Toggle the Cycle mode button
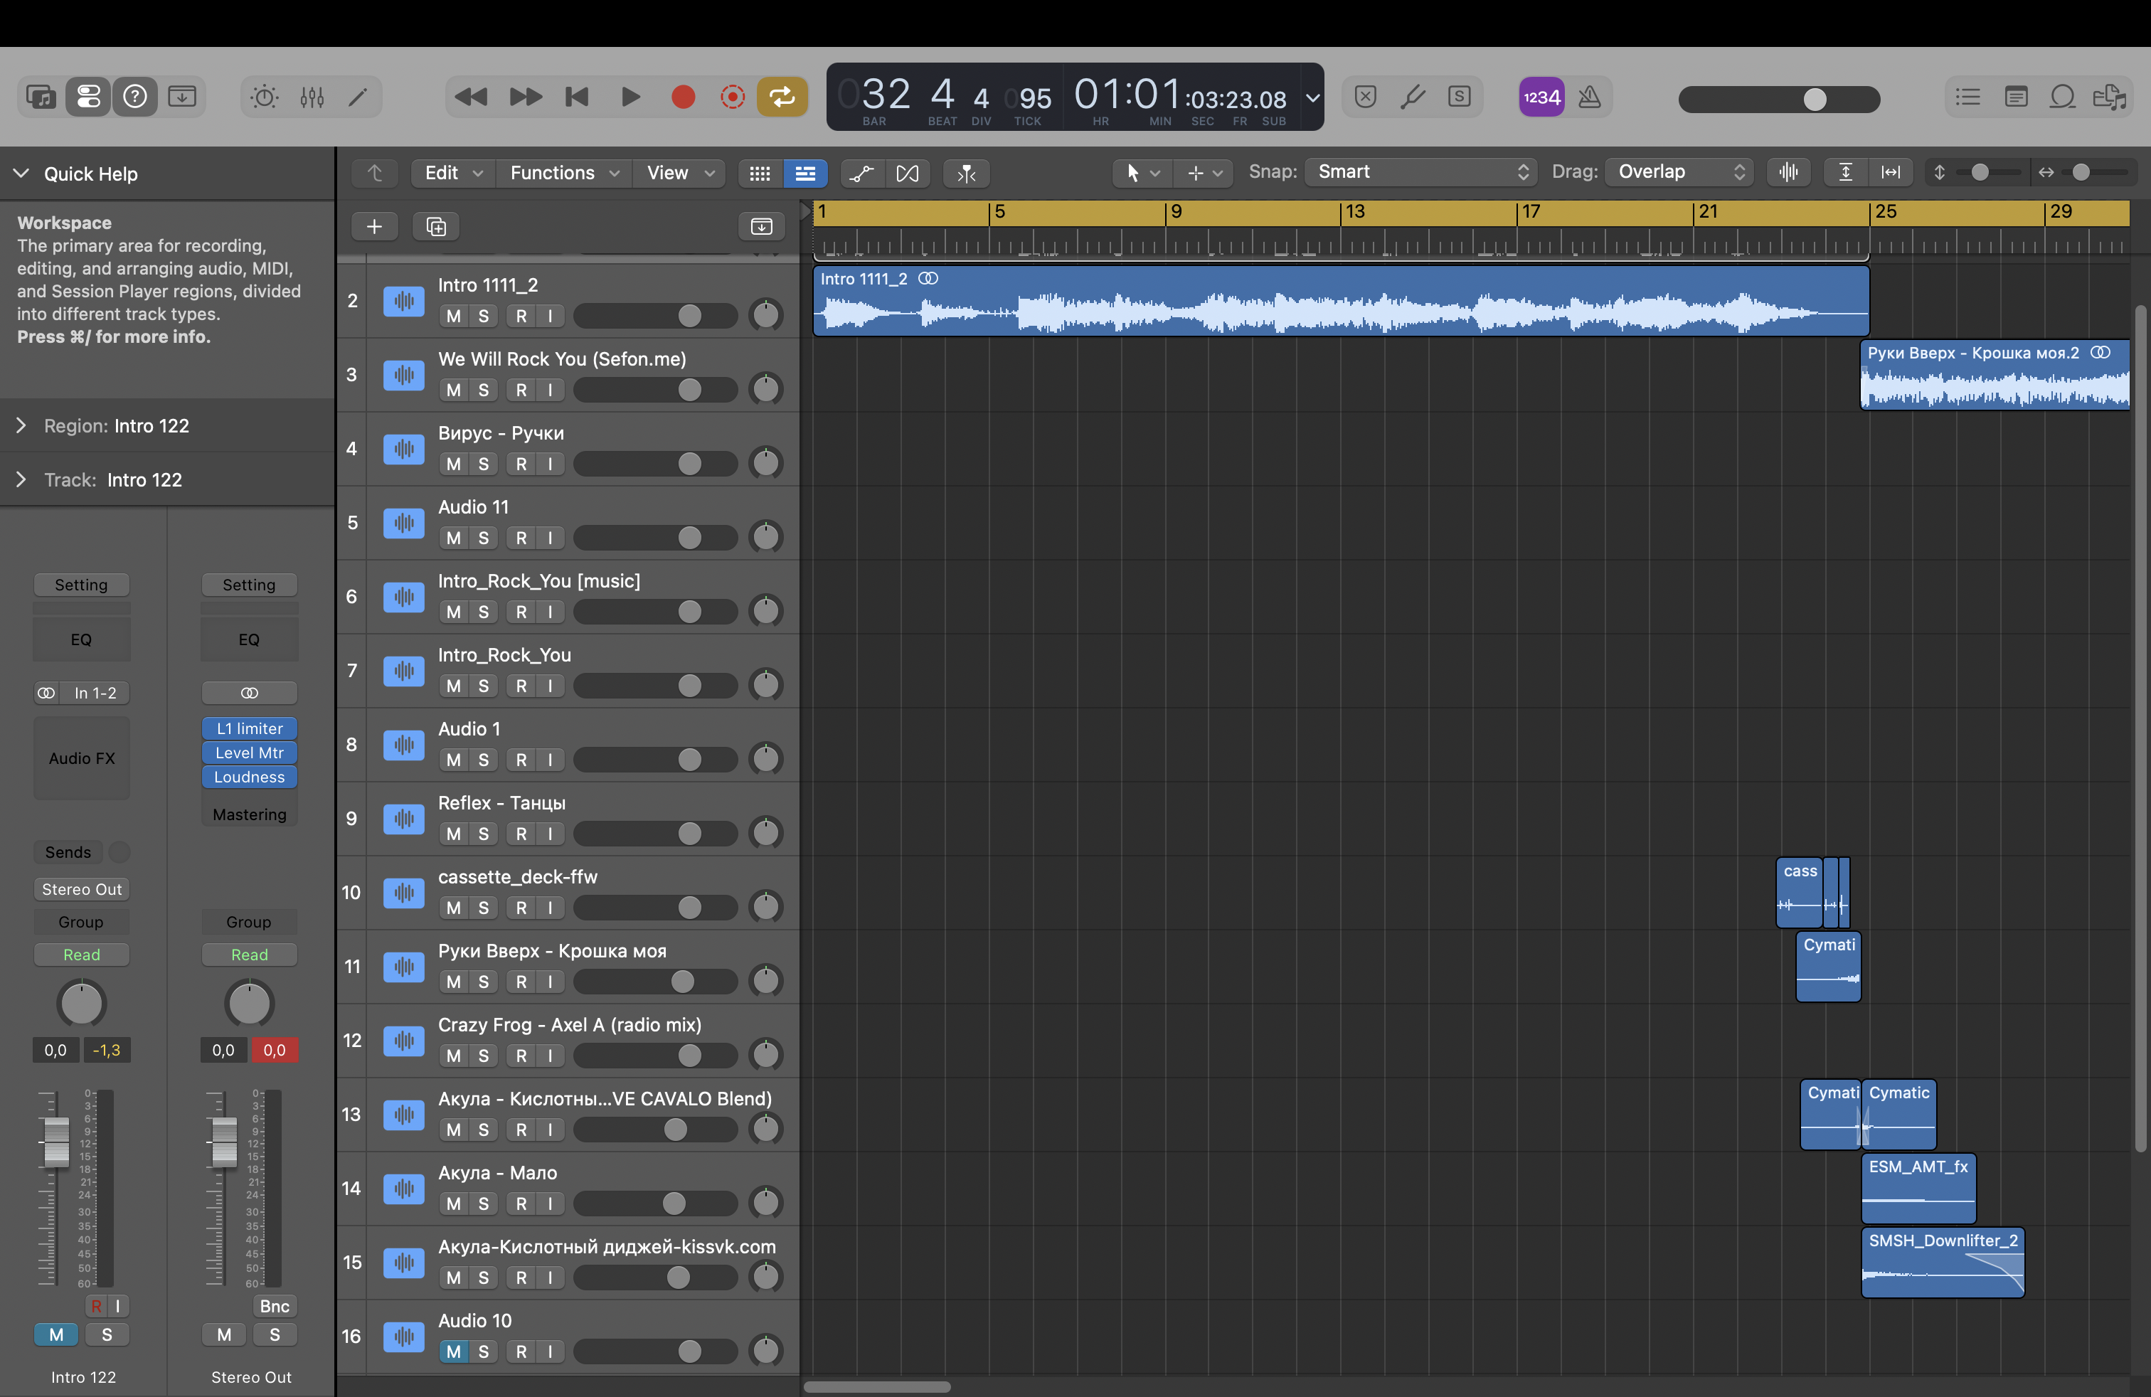Screen dimensions: 2151x1397 click(x=782, y=97)
